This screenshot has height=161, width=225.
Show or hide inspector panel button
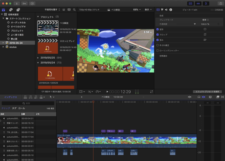click(206, 3)
